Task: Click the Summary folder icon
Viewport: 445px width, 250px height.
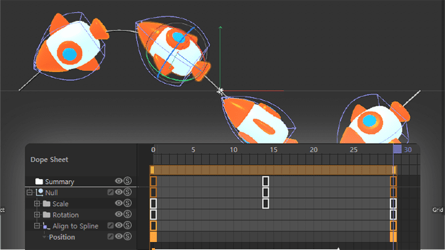Action: (39, 181)
